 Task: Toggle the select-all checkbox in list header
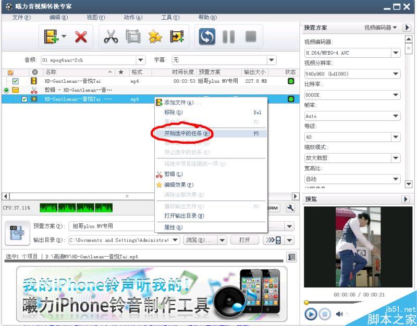[x=10, y=72]
